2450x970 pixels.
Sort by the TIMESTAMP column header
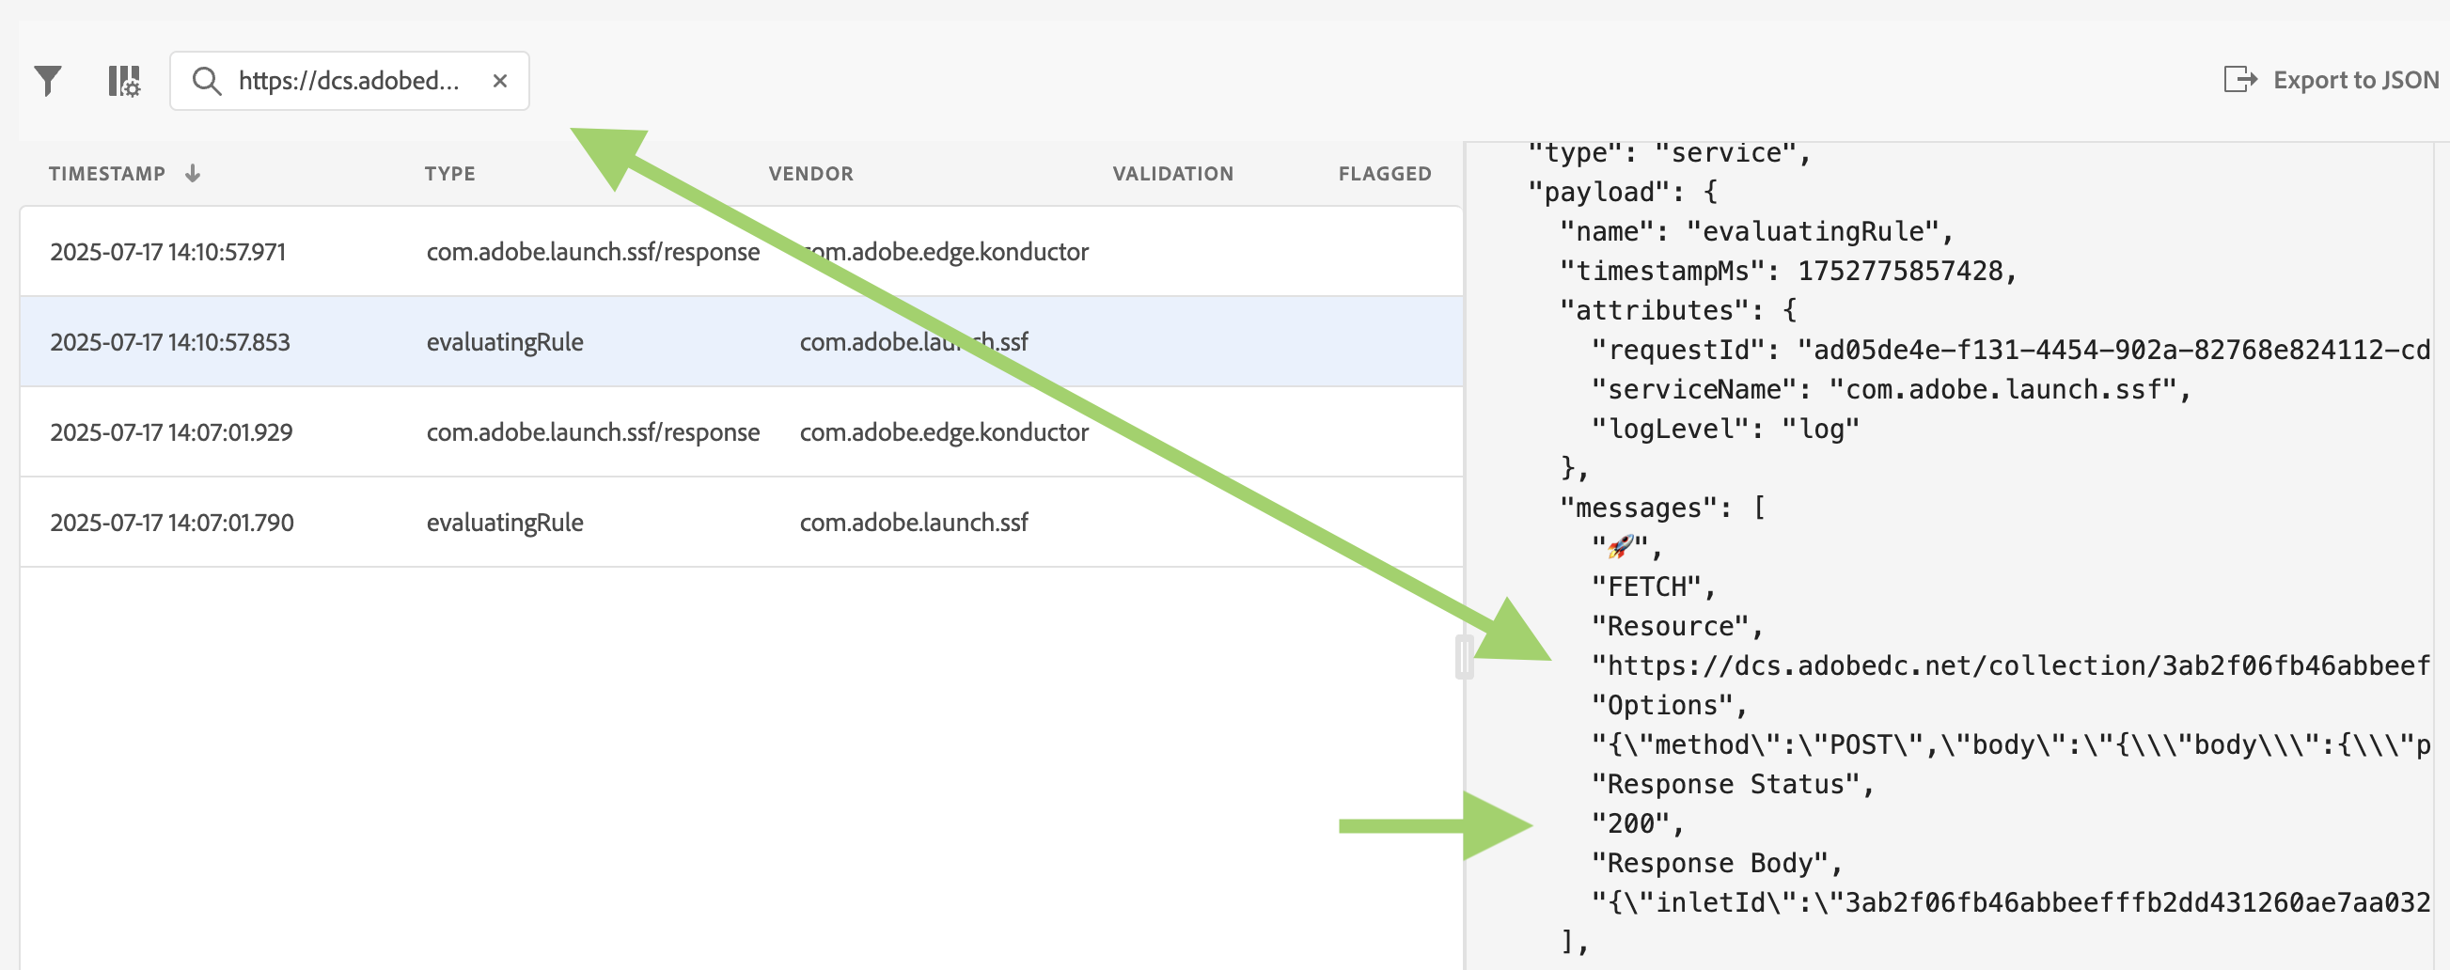click(106, 173)
